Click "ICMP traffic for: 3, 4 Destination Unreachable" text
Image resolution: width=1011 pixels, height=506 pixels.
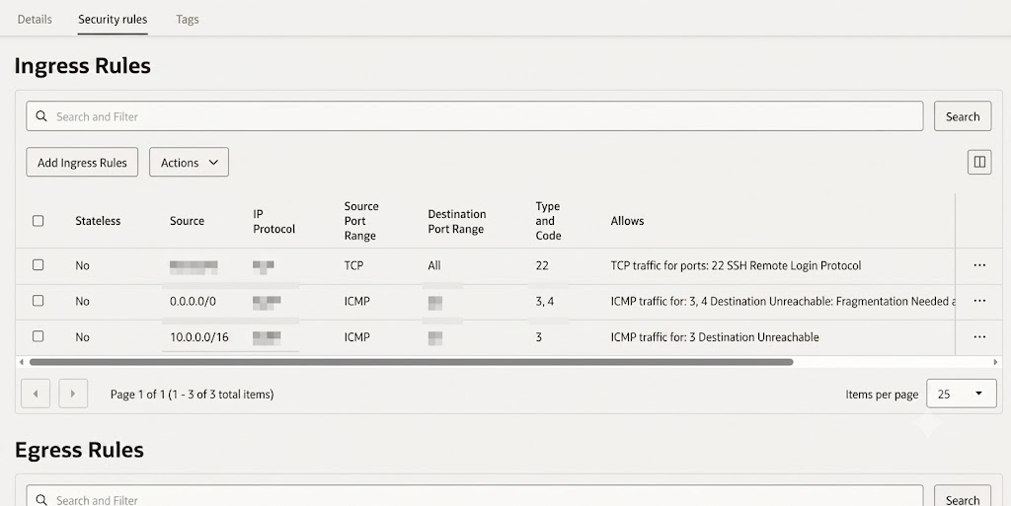coord(782,301)
